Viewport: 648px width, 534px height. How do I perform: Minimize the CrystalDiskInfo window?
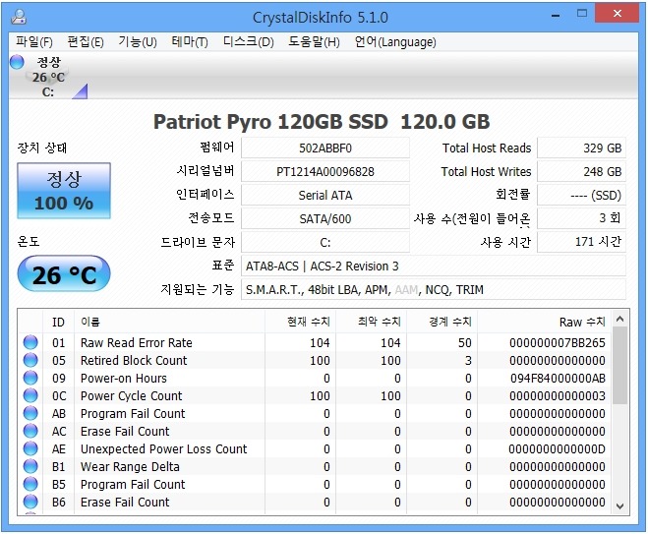click(x=556, y=15)
